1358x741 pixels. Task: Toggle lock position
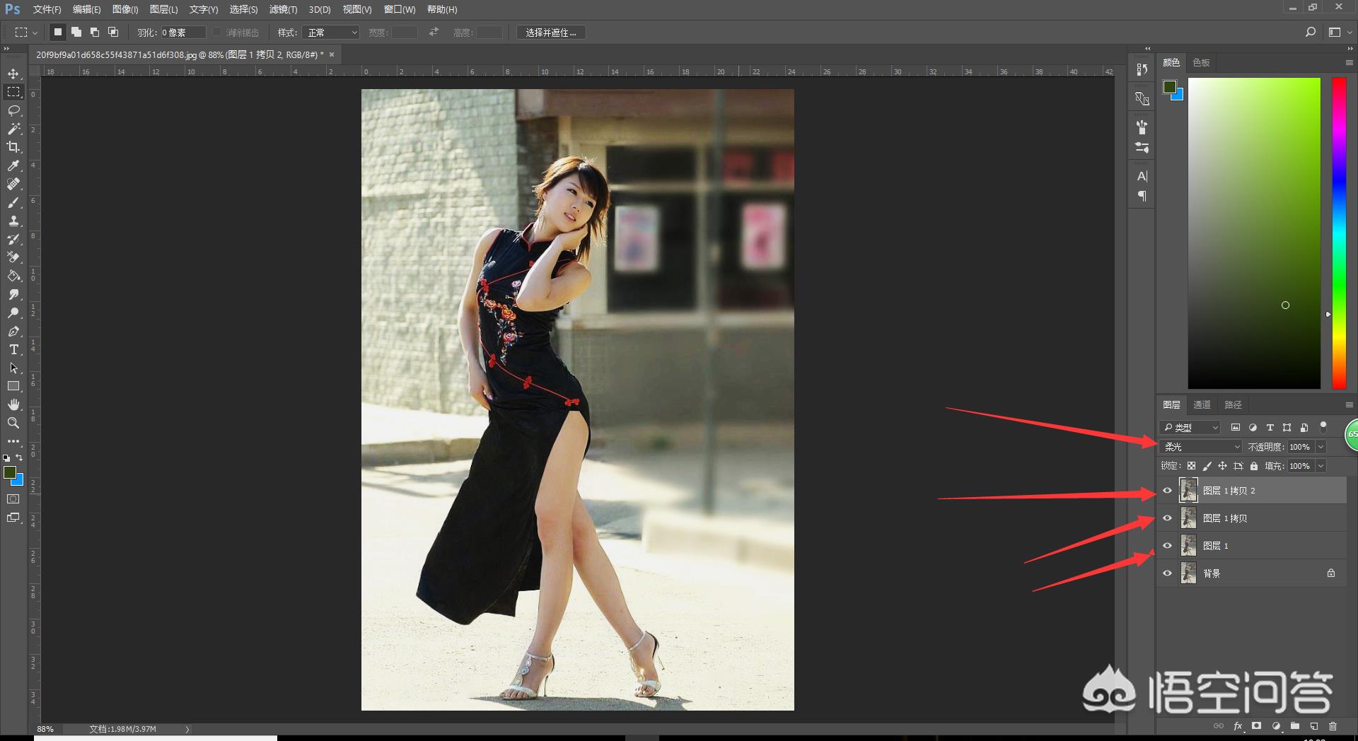(x=1223, y=466)
